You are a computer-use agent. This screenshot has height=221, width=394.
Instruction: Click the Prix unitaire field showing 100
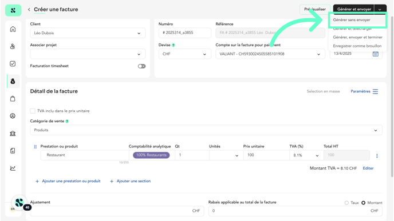click(266, 155)
